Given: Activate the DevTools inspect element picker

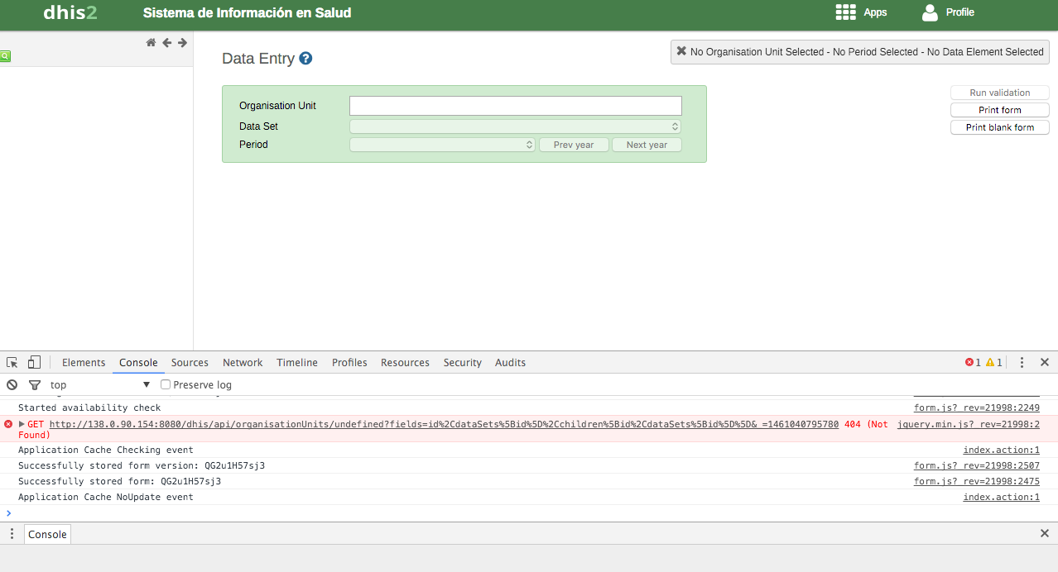Looking at the screenshot, I should point(12,363).
